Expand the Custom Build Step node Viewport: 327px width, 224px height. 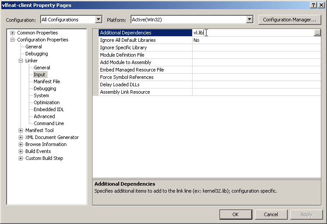(21, 158)
